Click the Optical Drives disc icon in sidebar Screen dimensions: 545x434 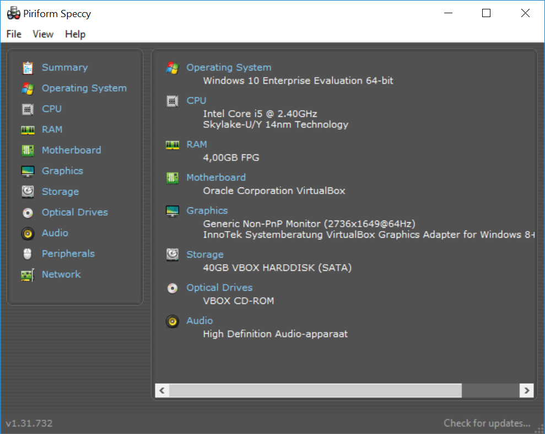[x=28, y=212]
